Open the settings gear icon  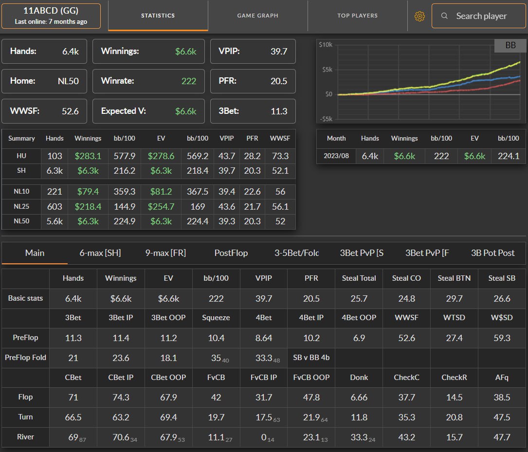[x=419, y=16]
